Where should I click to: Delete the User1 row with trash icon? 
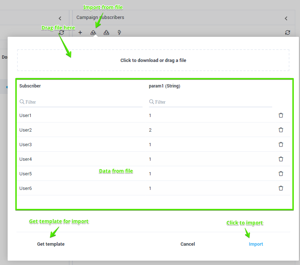(281, 115)
